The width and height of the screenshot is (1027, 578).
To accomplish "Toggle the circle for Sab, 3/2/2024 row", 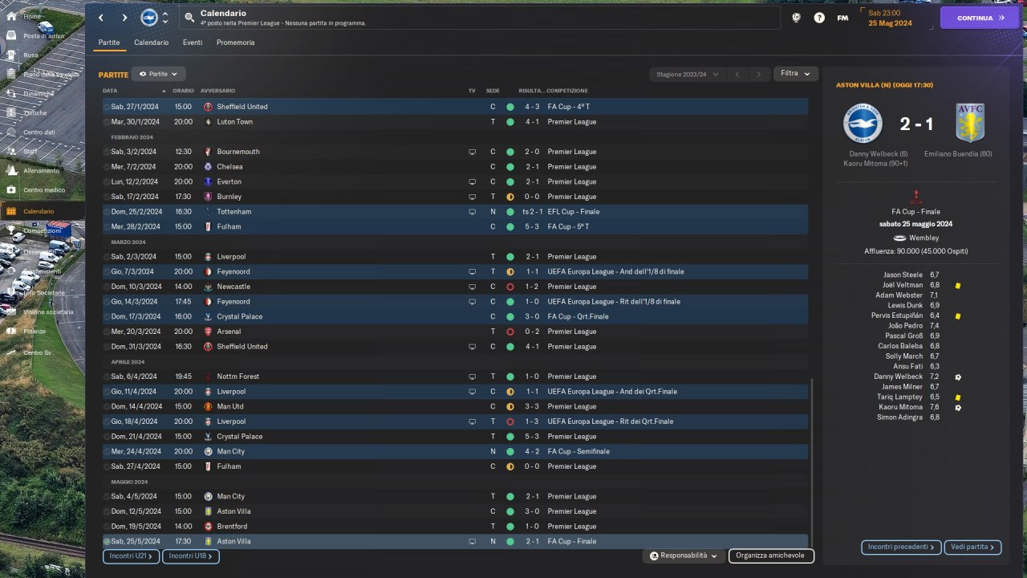I will coord(107,152).
